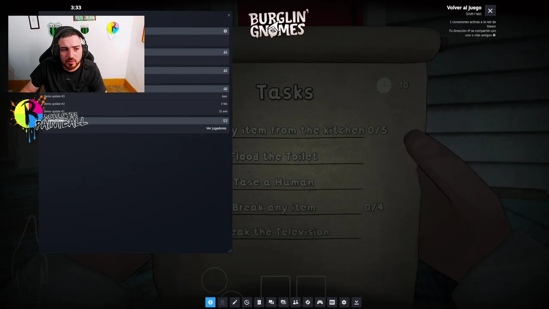
Task: Click the help icon beside 'uno o más amigos'
Action: (494, 35)
